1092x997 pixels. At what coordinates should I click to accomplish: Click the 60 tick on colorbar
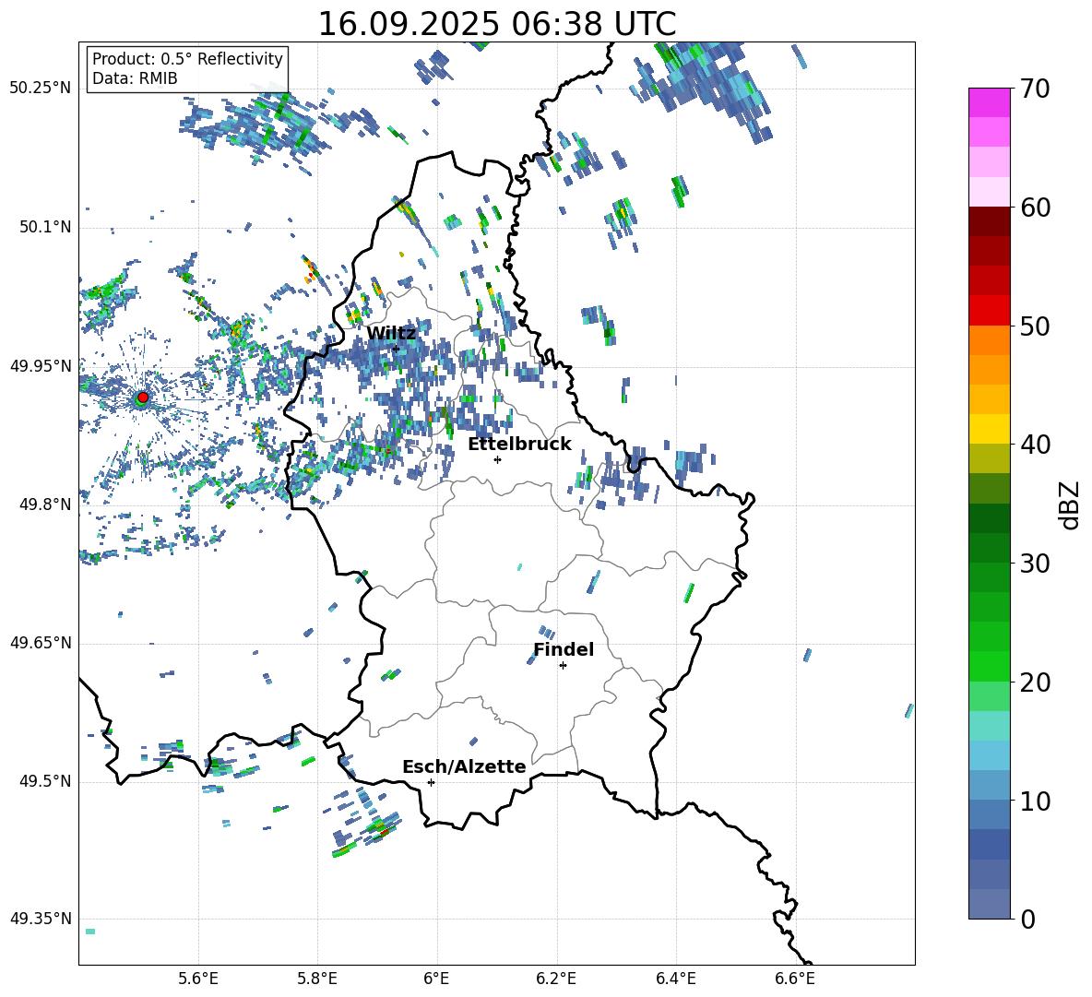tap(1035, 208)
